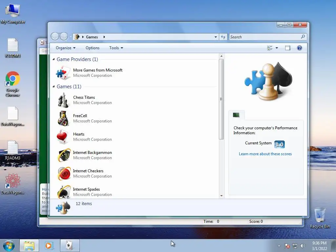This screenshot has height=252, width=336.
Task: Open the Chess Titans icon
Action: pos(63,100)
